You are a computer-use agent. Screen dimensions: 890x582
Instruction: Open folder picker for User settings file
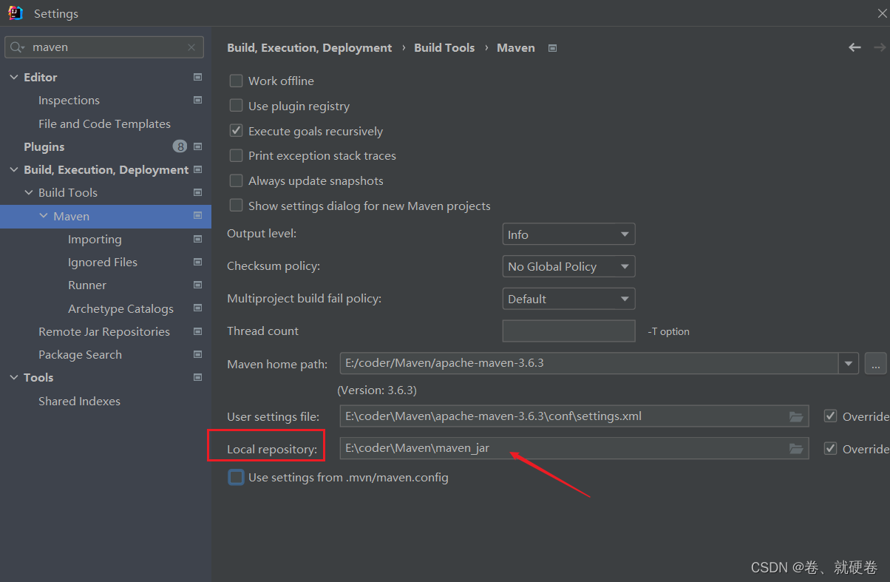(x=796, y=416)
